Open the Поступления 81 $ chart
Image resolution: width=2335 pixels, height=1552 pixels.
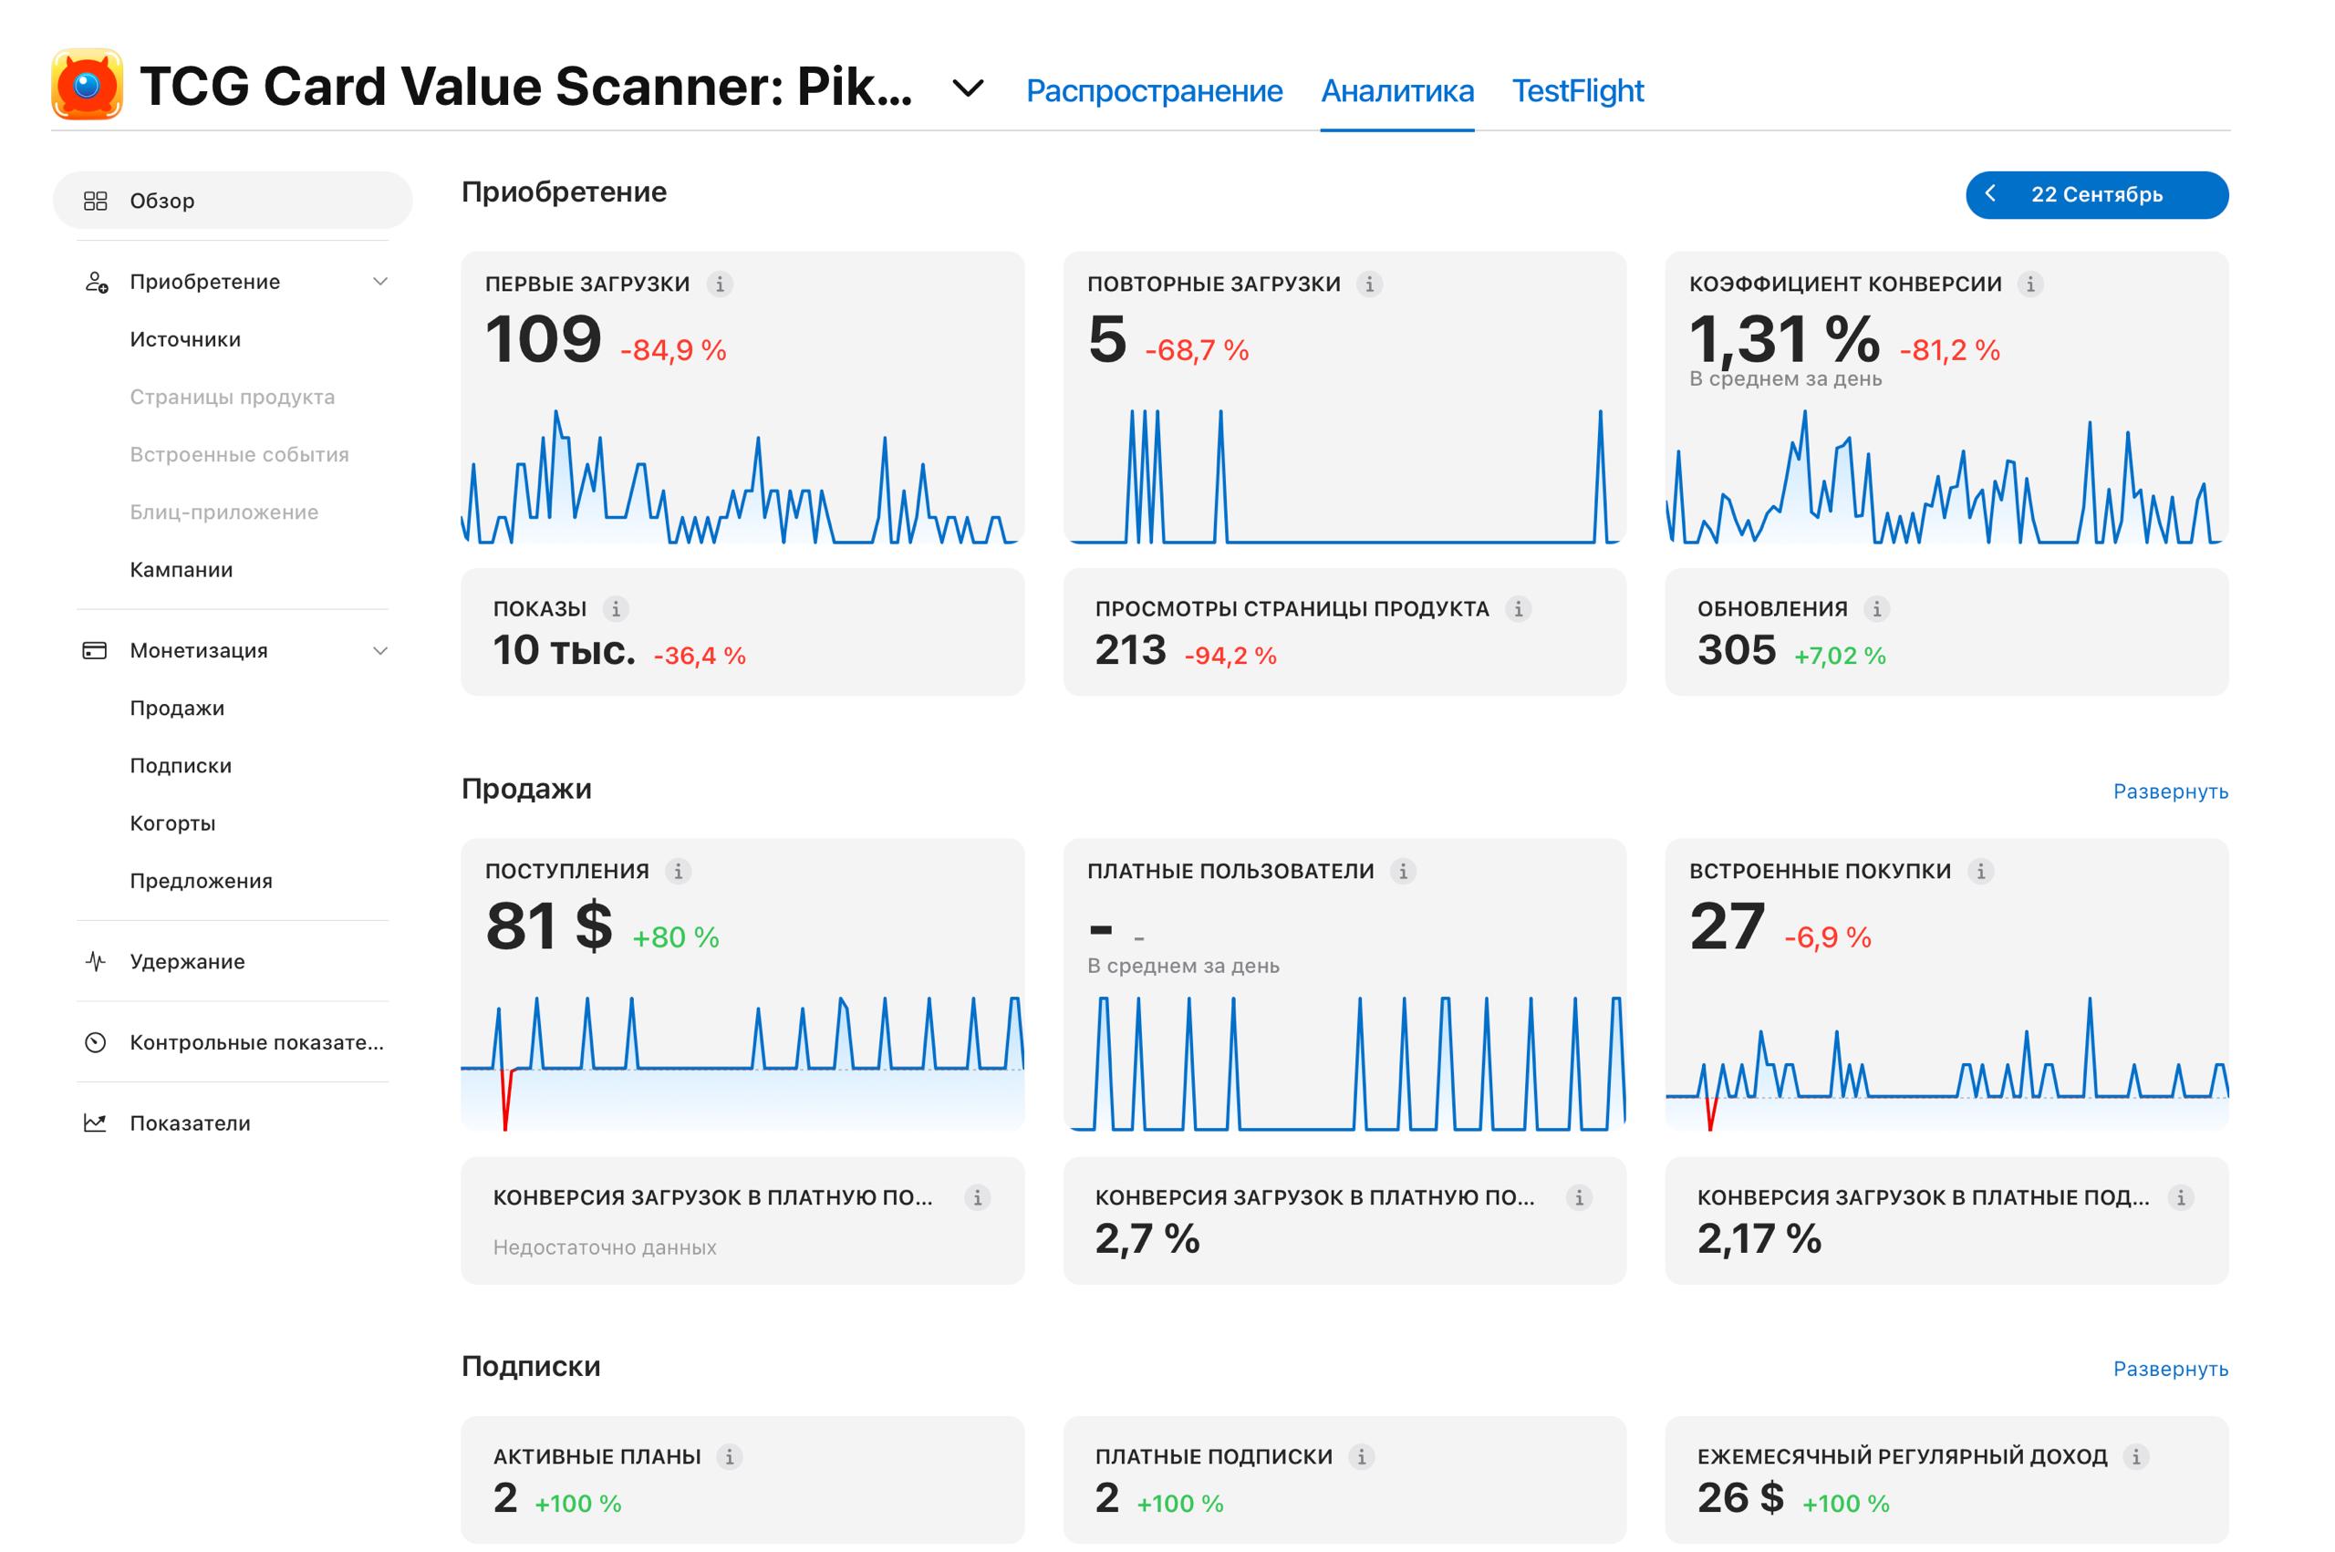tap(742, 985)
